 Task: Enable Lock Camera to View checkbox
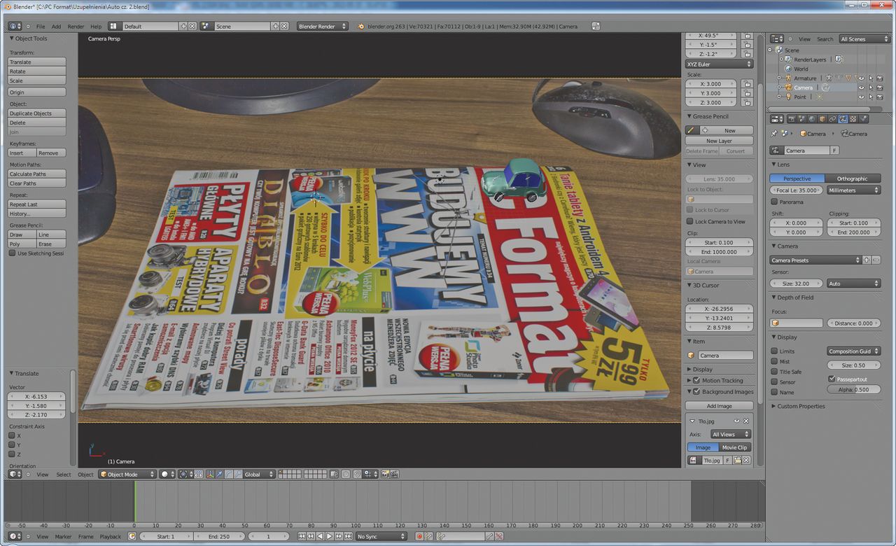tap(689, 221)
